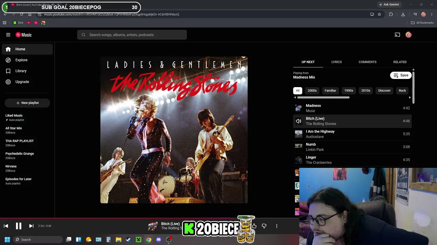The image size is (437, 245).
Task: Play Linger by The Cranberries
Action: [352, 160]
